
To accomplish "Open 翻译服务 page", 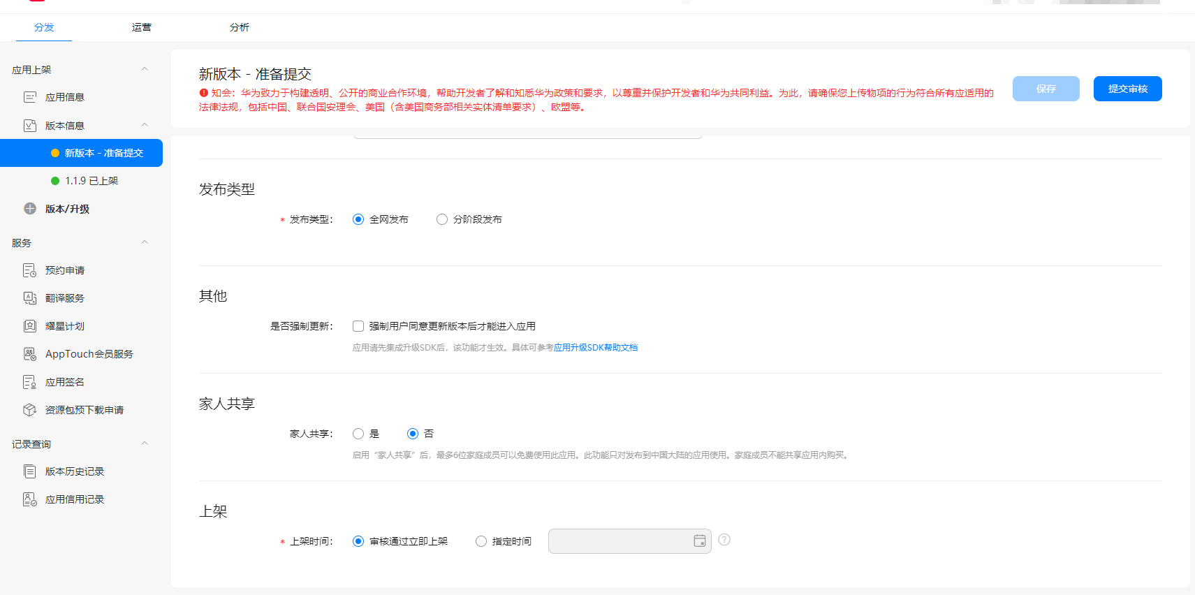I will coord(65,298).
